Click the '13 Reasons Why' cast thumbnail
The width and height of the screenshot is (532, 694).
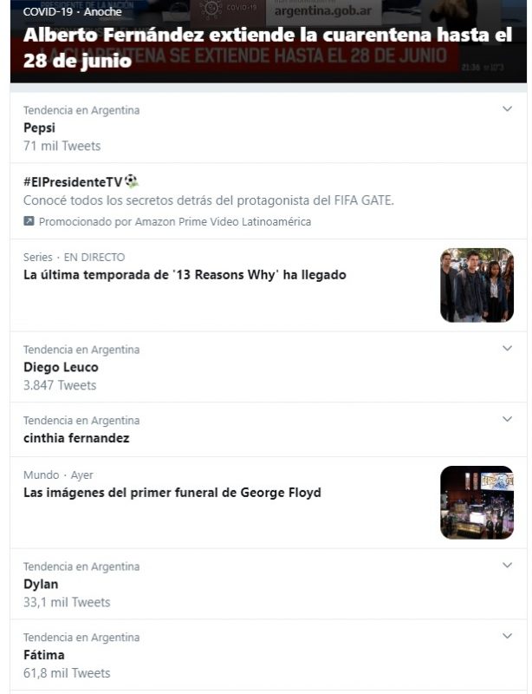pyautogui.click(x=477, y=285)
